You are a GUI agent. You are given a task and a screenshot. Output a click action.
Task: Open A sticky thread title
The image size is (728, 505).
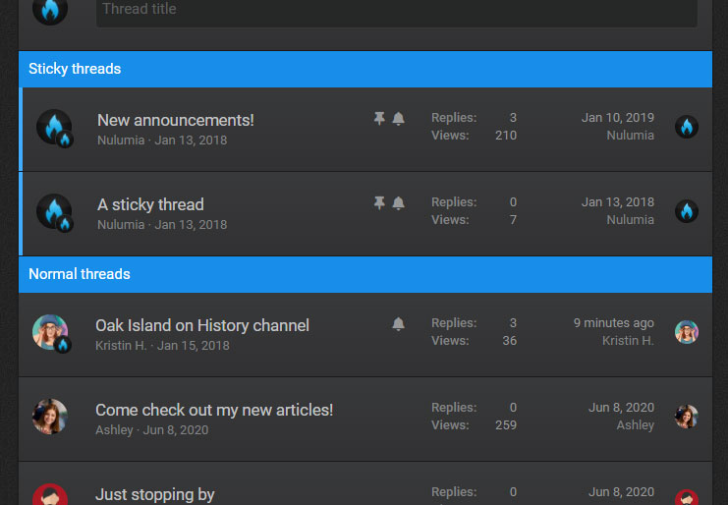point(150,204)
